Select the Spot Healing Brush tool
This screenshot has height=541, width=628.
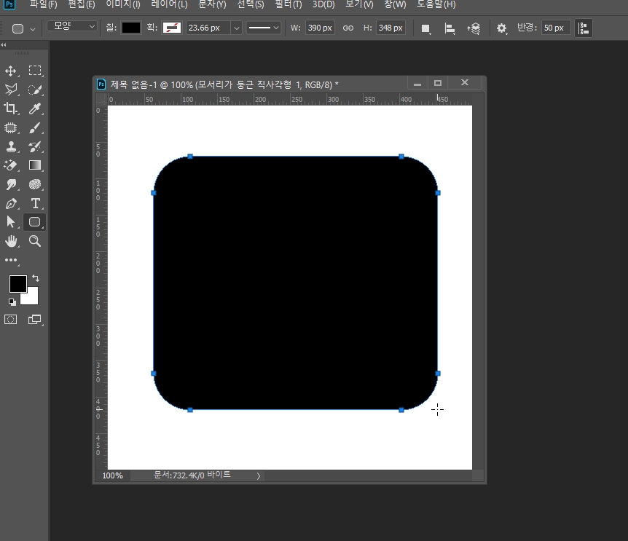coord(11,127)
